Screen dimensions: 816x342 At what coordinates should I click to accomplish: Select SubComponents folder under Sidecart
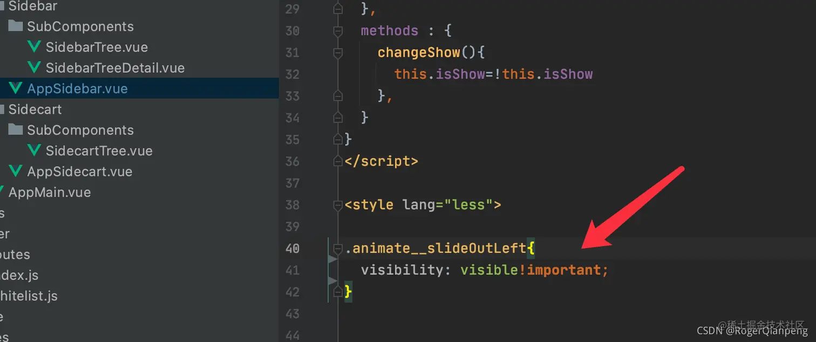point(80,130)
